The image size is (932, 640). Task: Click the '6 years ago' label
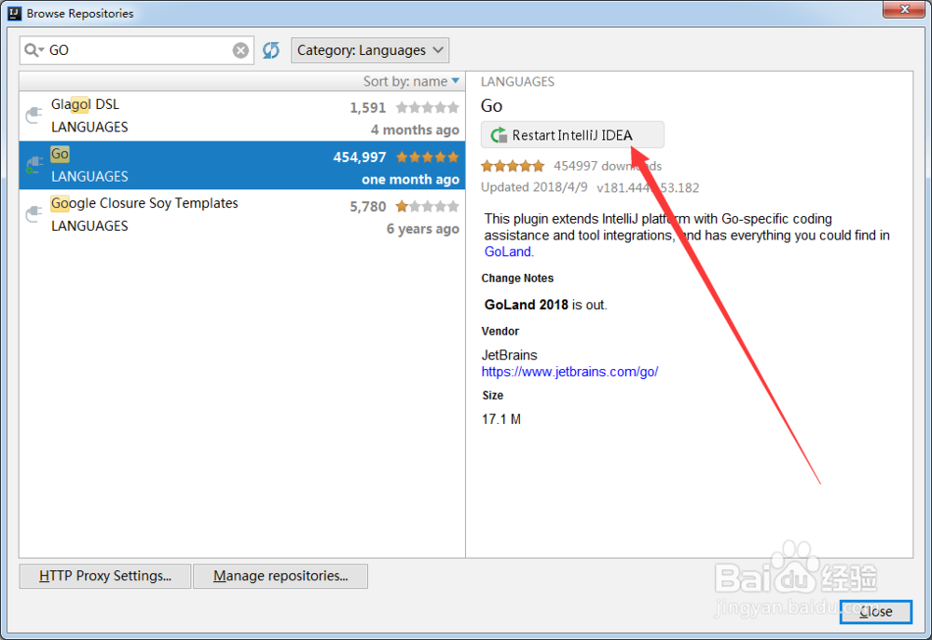tap(422, 229)
